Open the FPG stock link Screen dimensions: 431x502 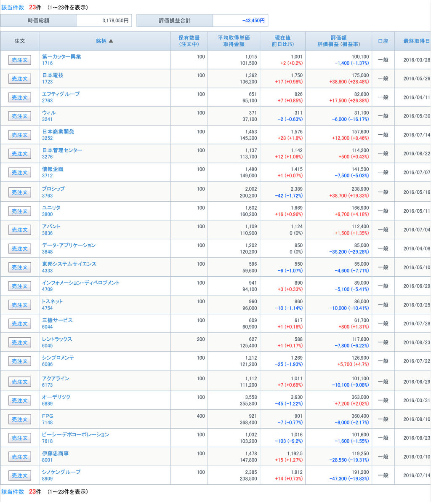[x=48, y=416]
